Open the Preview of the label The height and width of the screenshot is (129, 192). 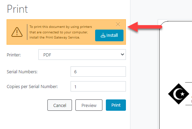(x=89, y=105)
